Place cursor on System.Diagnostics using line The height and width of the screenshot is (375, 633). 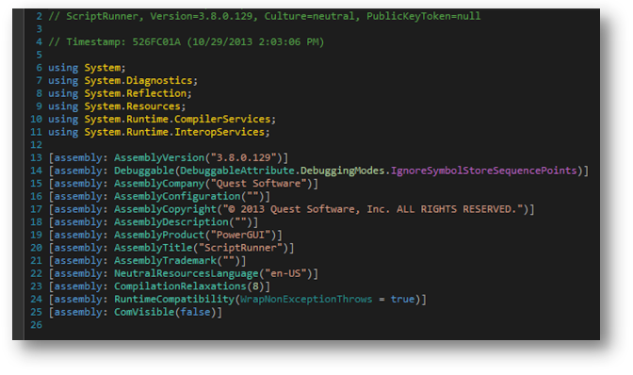pos(122,81)
